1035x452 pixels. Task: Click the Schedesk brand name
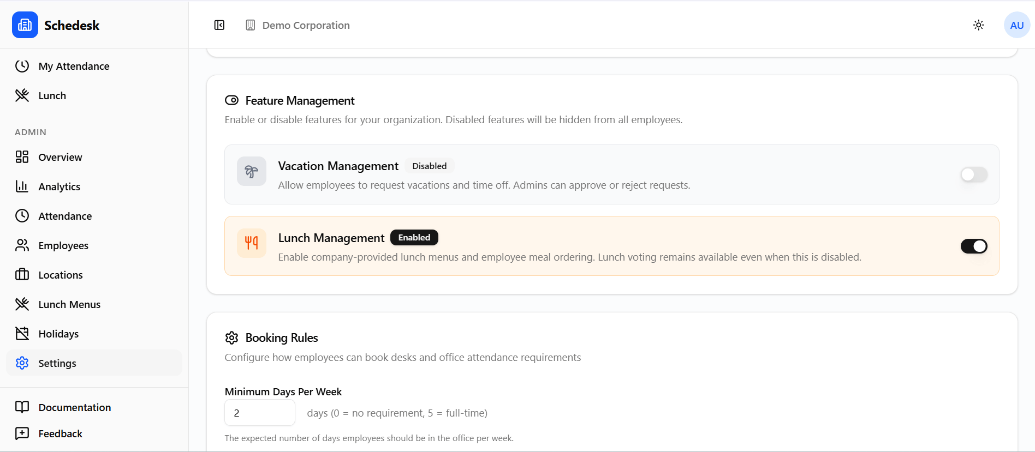tap(72, 25)
